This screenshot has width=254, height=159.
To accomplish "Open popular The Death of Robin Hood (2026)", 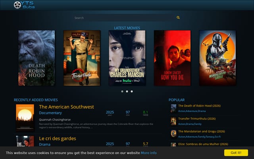I will (199, 106).
